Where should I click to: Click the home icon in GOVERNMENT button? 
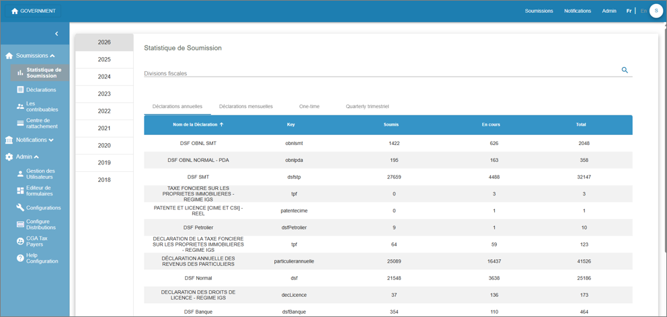click(15, 11)
